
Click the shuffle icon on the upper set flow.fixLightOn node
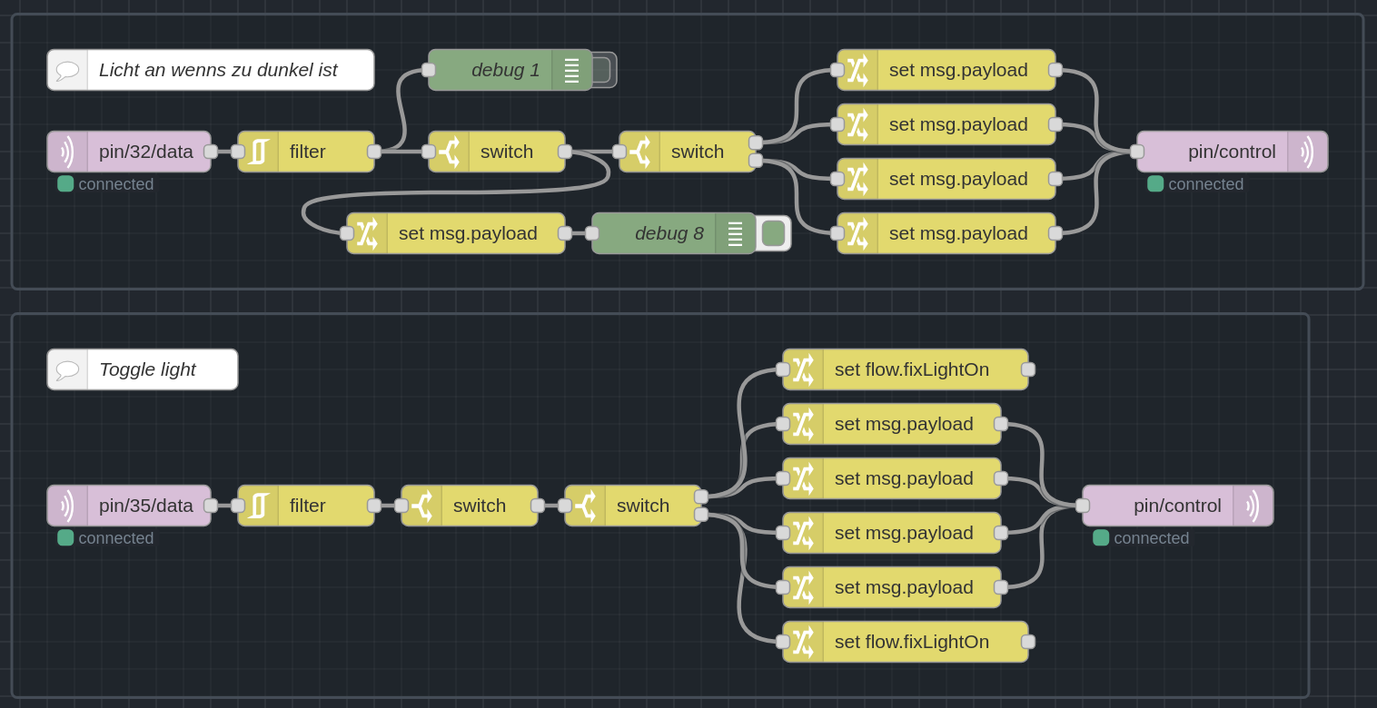(x=803, y=369)
